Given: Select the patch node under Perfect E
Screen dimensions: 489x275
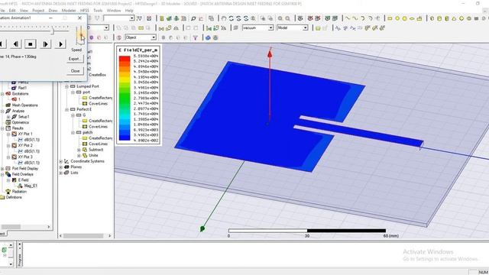Looking at the screenshot, I should (88, 132).
